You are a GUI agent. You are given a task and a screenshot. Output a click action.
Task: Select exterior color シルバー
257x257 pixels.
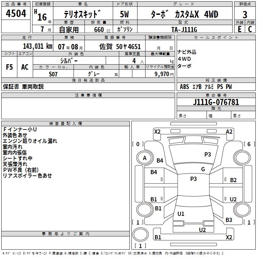point(69,61)
